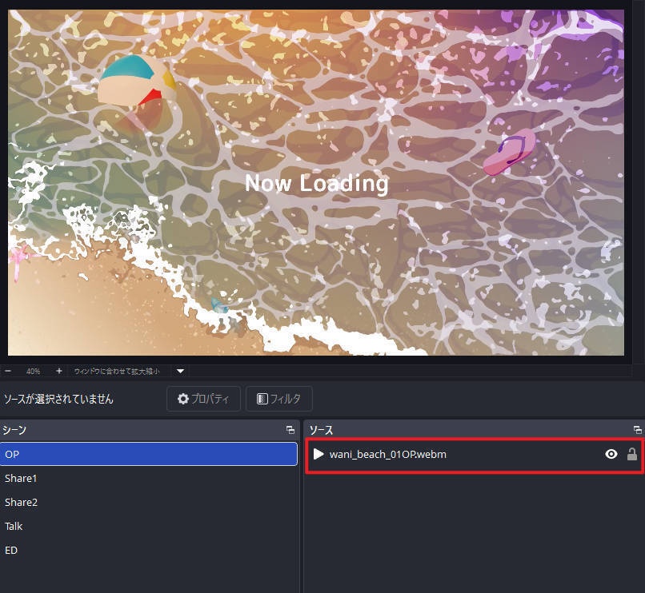The image size is (645, 593).
Task: Open source プロパティ (properties) button
Action: coord(203,399)
